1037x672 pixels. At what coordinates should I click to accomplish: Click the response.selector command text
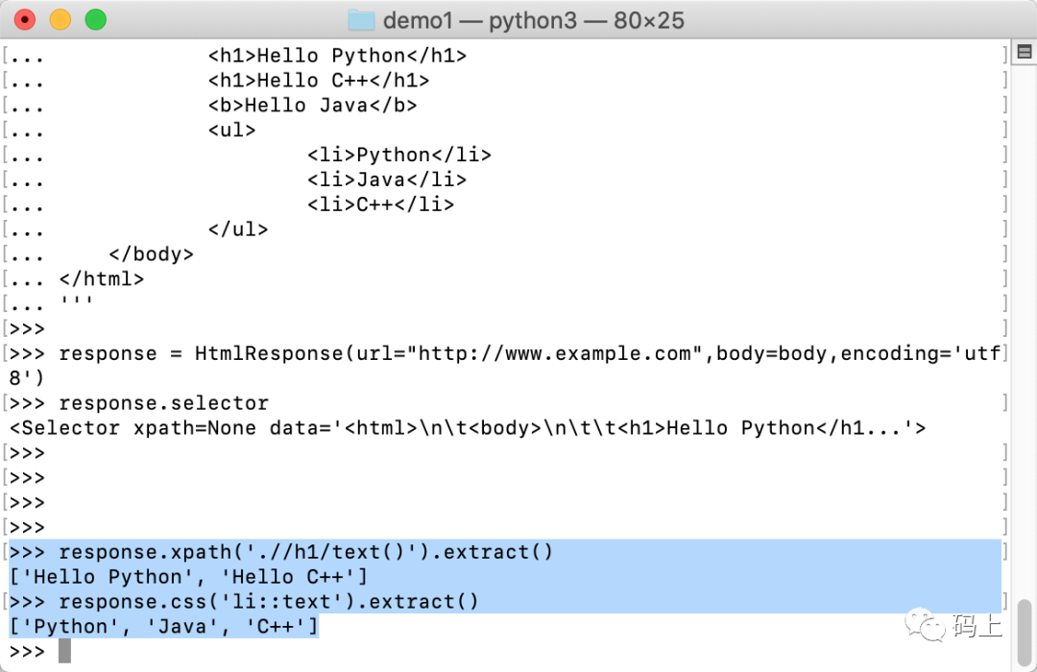[164, 403]
